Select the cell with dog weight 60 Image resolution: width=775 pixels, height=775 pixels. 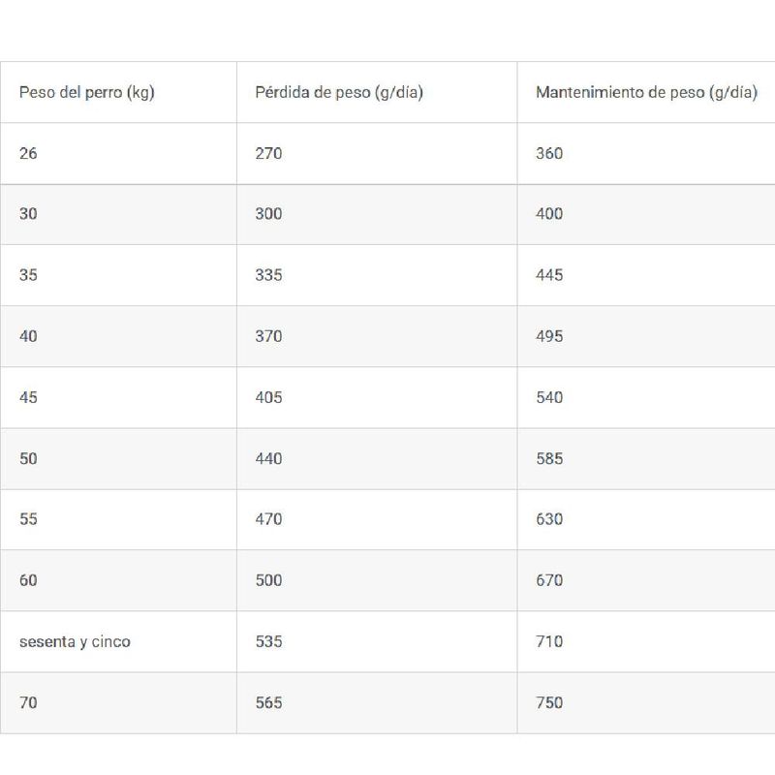pyautogui.click(x=28, y=580)
